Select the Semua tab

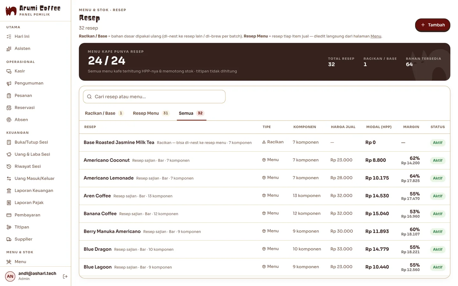tap(191, 113)
